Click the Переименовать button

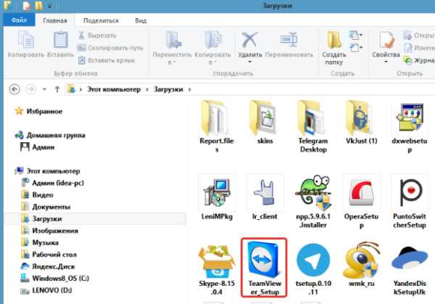[289, 44]
